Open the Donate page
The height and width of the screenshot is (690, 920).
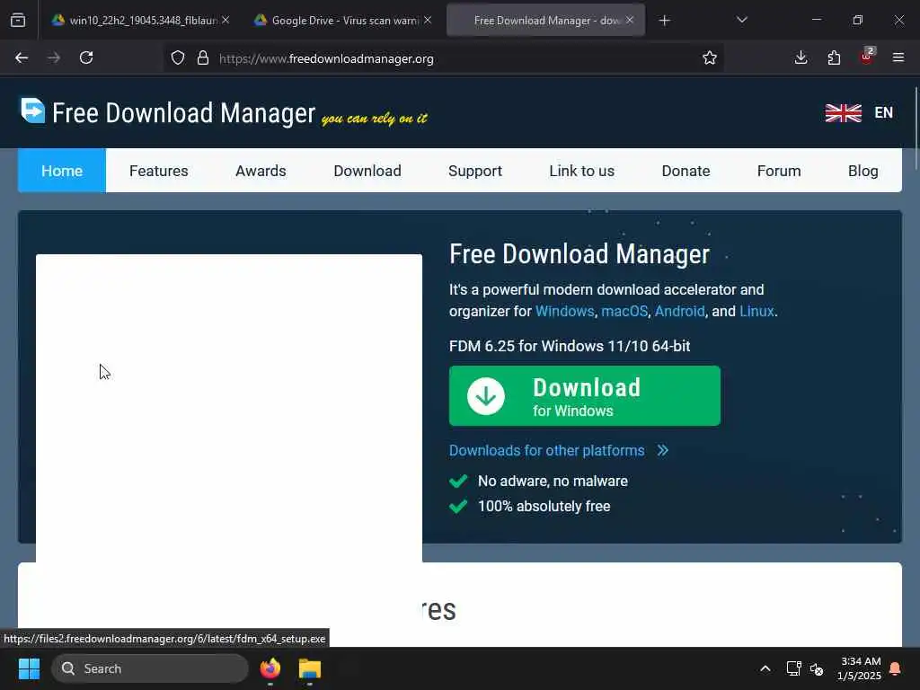[686, 171]
